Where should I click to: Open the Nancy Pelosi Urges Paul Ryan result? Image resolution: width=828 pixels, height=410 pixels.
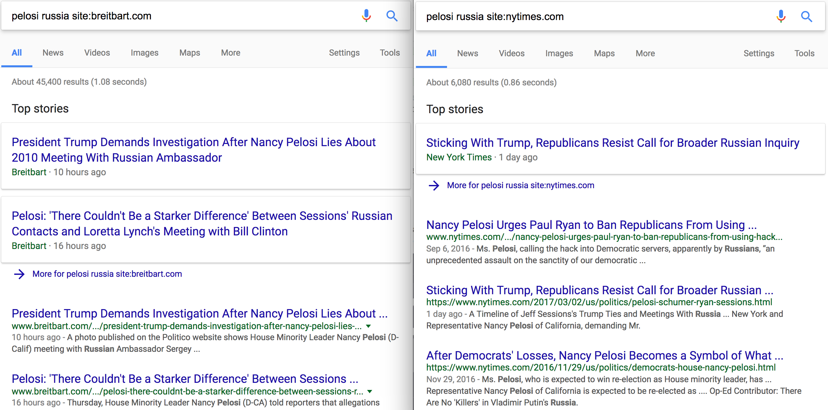pos(591,225)
